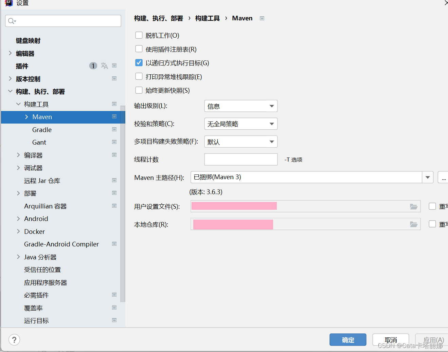Click the plugin update count badge

pyautogui.click(x=93, y=66)
